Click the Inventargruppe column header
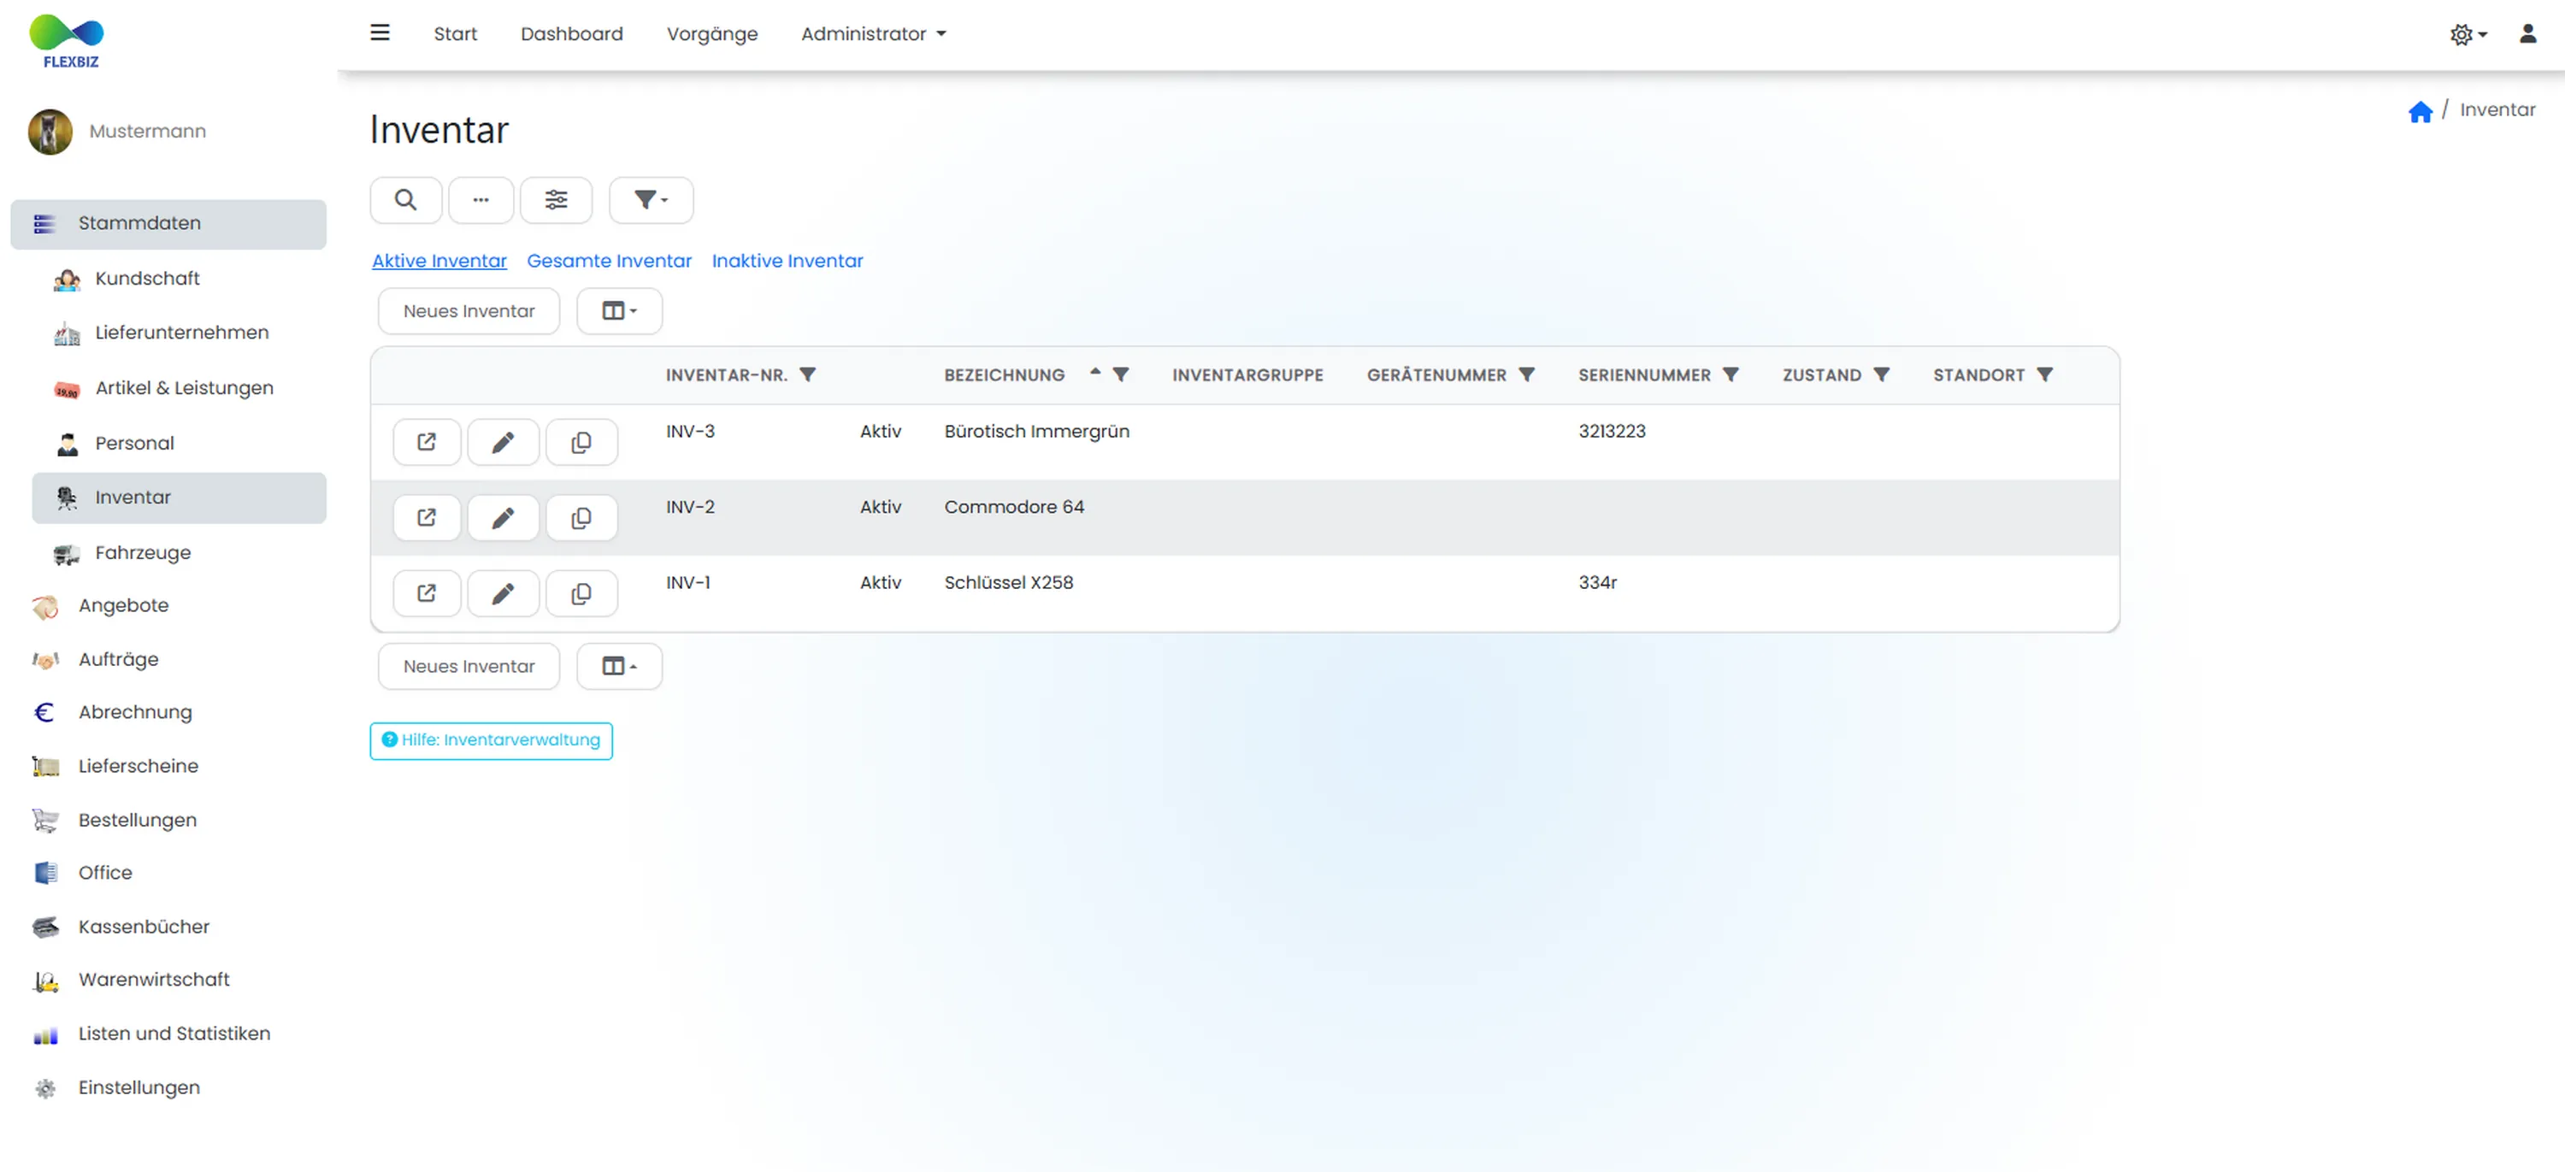Image resolution: width=2565 pixels, height=1172 pixels. pos(1247,375)
